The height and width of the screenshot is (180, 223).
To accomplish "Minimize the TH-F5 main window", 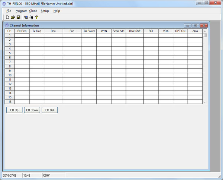I will (x=200, y=3).
